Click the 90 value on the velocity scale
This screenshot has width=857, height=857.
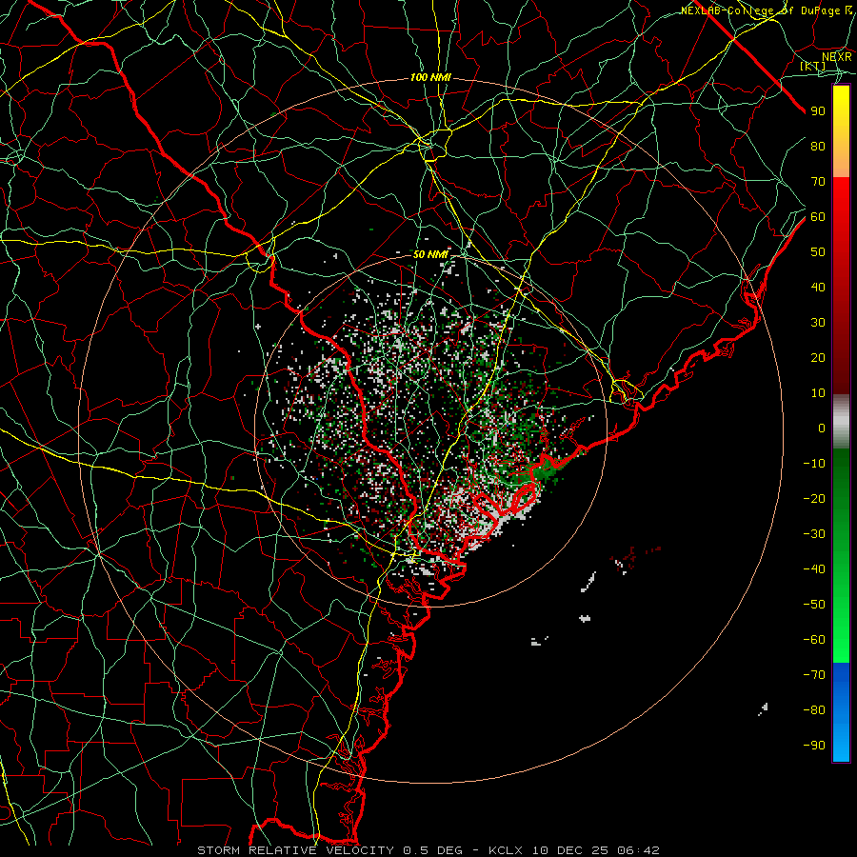coord(818,111)
